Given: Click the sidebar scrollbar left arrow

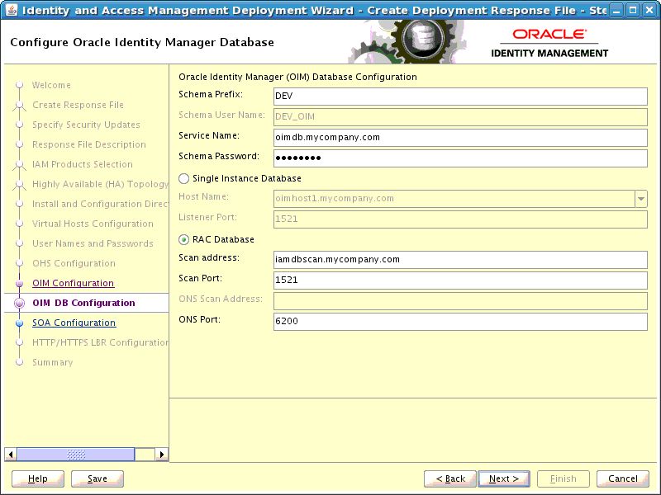Looking at the screenshot, I should 11,455.
